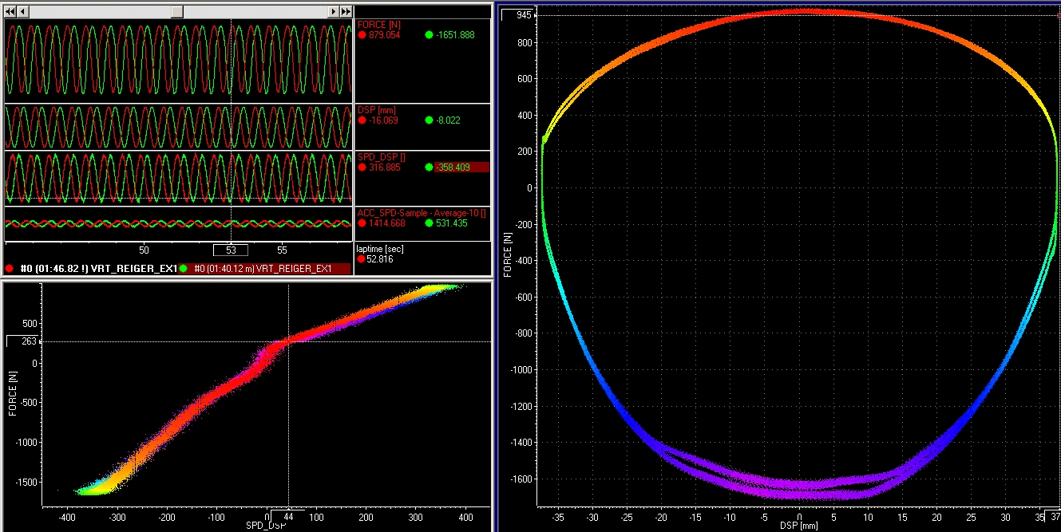Click red DSP value -16.069
1061x532 pixels.
coord(383,120)
